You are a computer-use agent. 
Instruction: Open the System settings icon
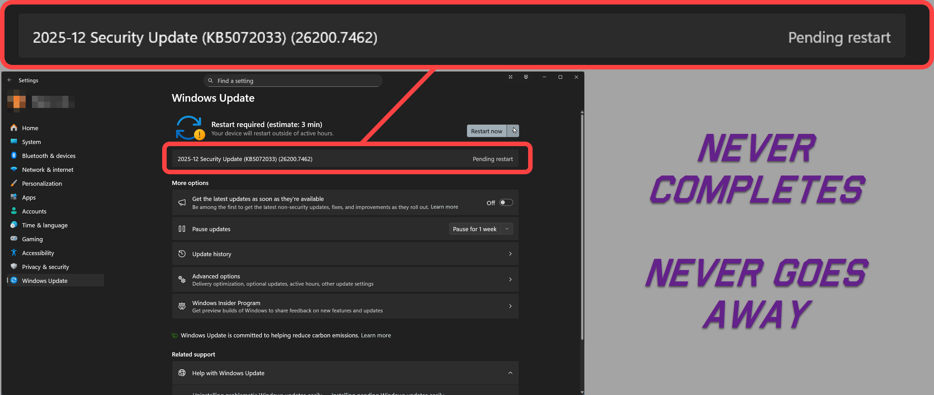pyautogui.click(x=14, y=141)
